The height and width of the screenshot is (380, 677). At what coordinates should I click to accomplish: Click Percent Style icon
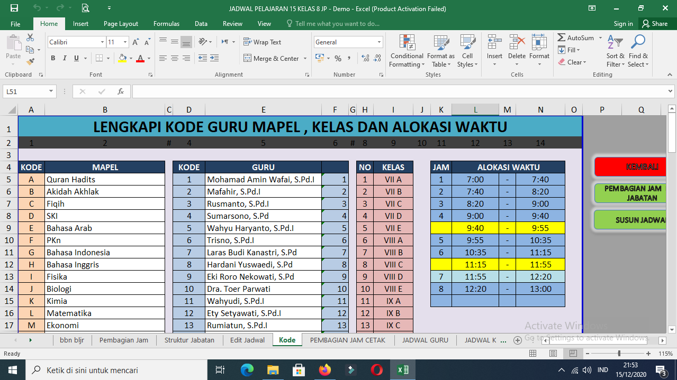(x=338, y=59)
